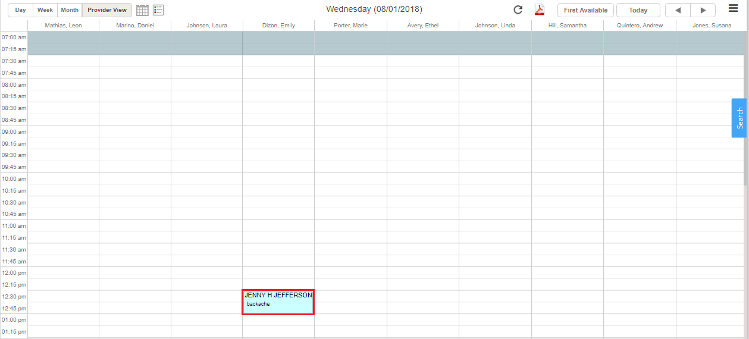Click the Wednesday (08/01/2018) date heading
749x339 pixels.
[374, 10]
